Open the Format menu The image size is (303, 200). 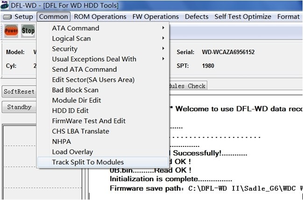[289, 17]
